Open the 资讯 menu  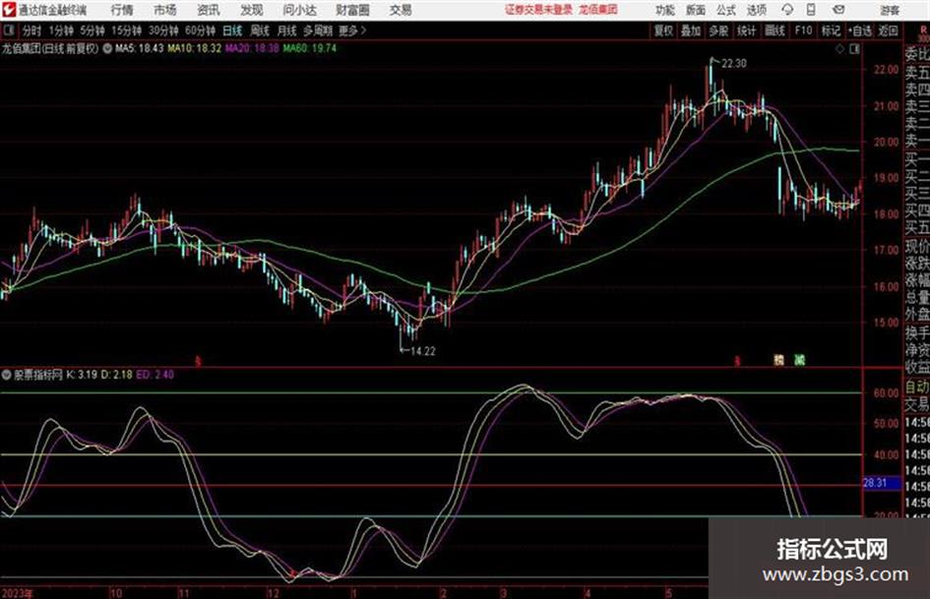point(209,10)
